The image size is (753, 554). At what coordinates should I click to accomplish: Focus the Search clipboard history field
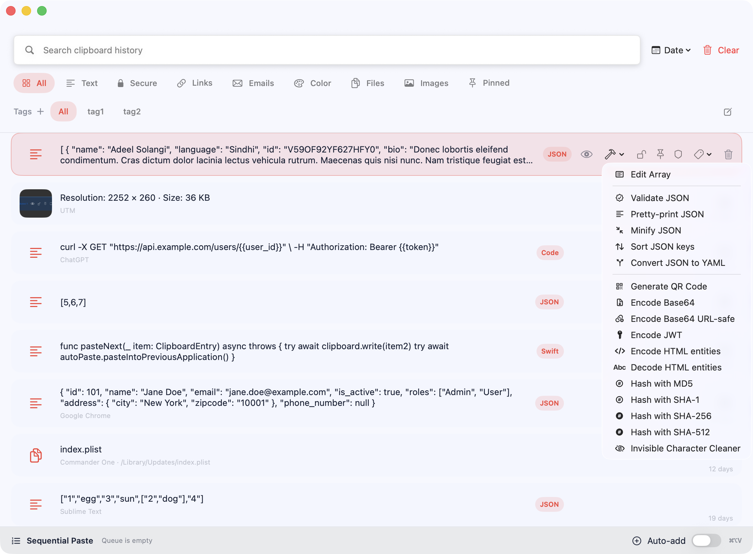click(327, 50)
